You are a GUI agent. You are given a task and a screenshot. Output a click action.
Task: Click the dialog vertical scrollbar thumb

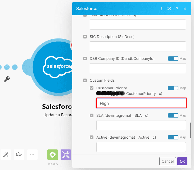point(191,130)
